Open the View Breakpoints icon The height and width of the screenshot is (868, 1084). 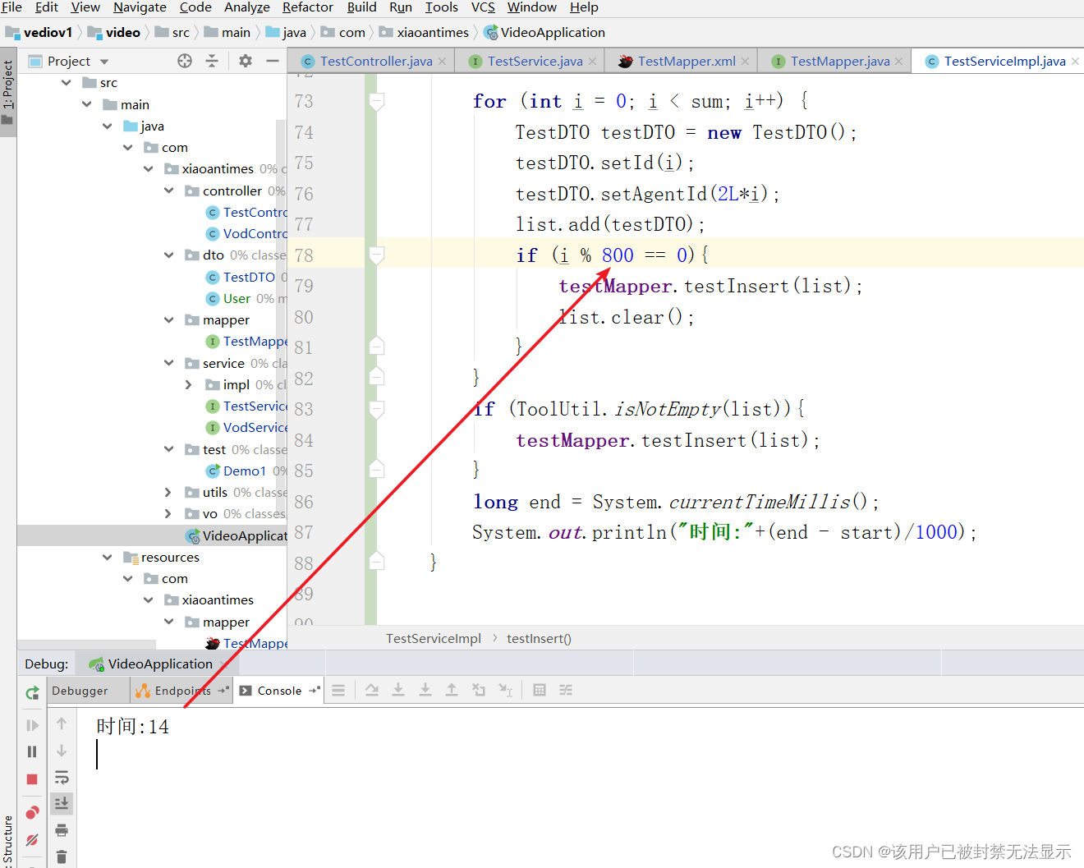[x=32, y=813]
